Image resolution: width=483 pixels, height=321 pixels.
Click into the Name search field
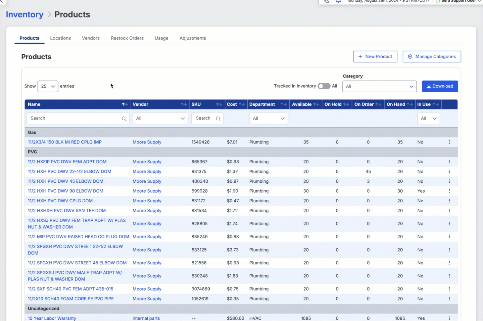tap(74, 118)
